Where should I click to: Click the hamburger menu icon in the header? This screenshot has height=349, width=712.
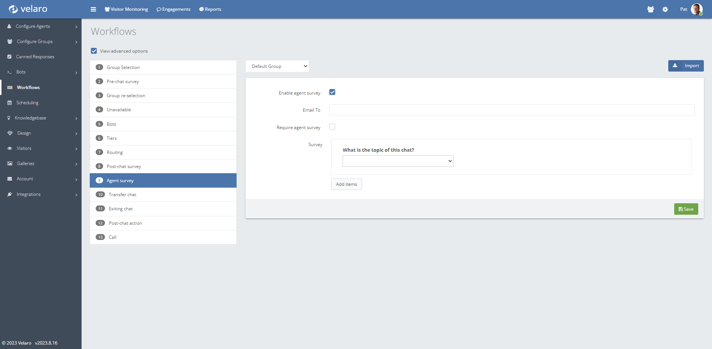[x=93, y=9]
